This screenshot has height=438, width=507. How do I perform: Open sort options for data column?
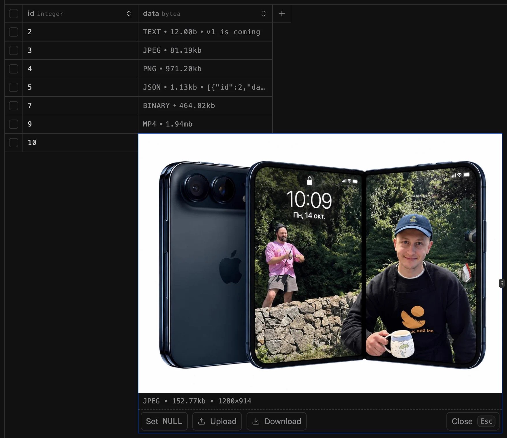coord(264,14)
